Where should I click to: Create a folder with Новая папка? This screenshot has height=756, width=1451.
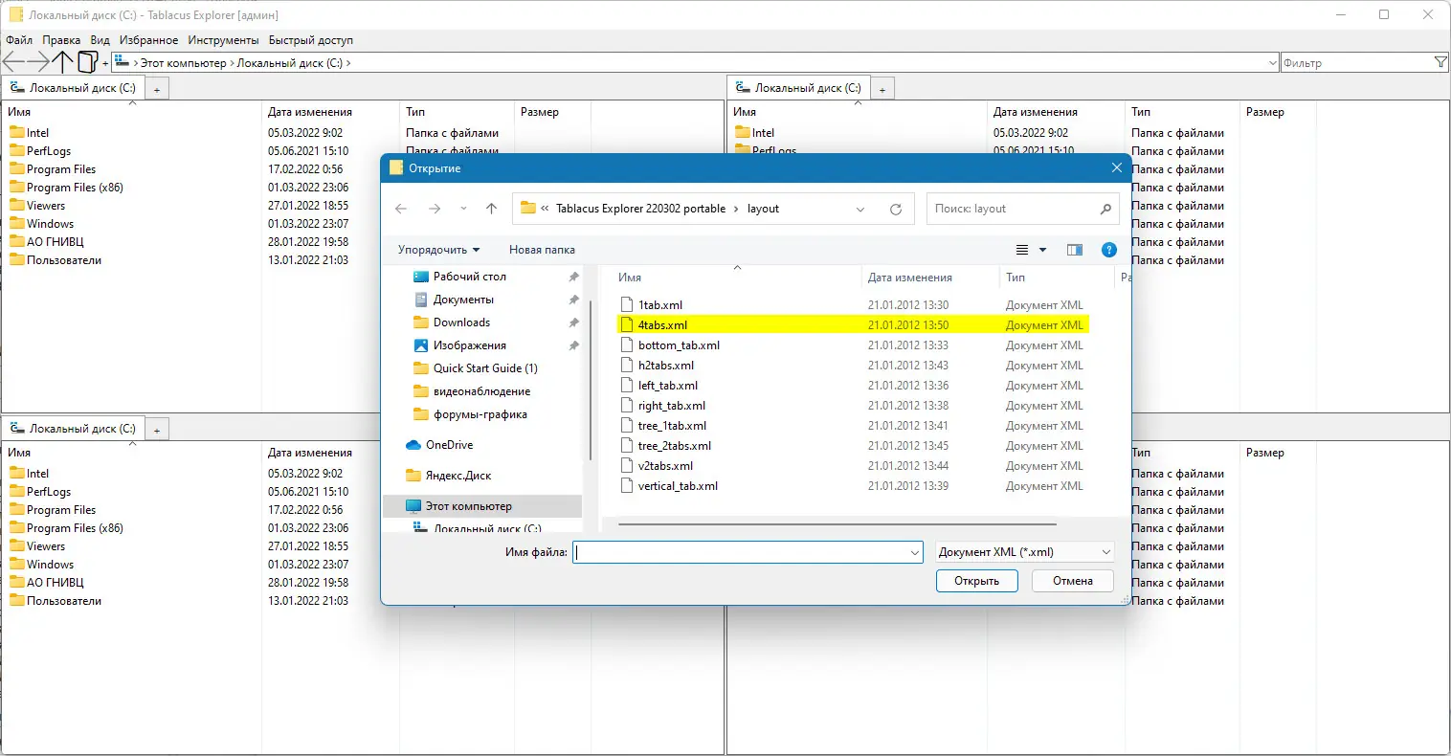[x=542, y=250]
